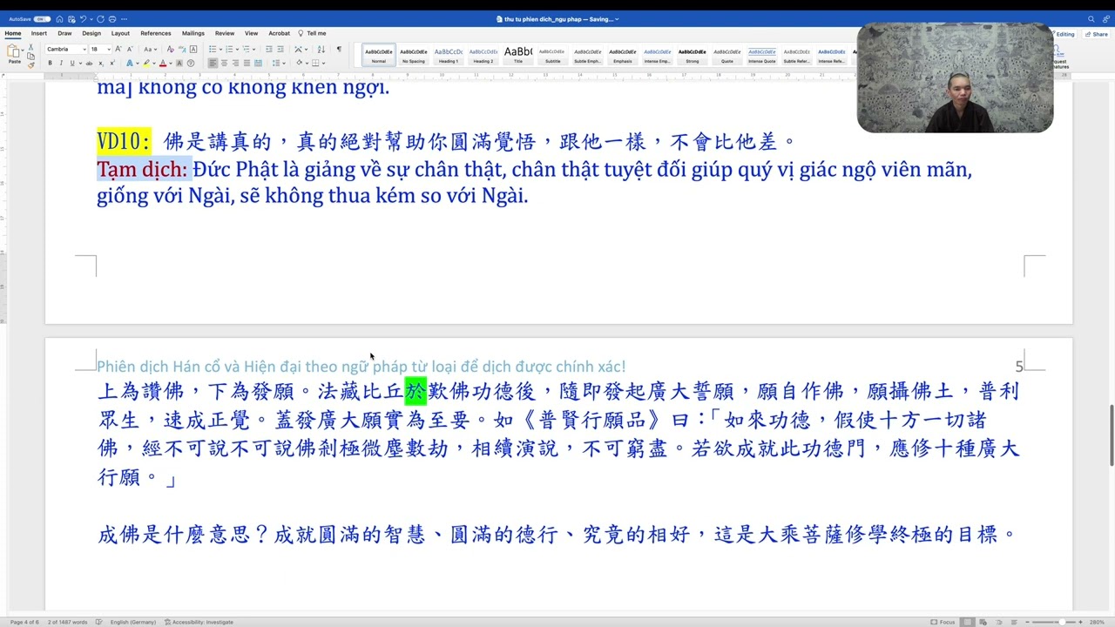Viewport: 1115px width, 627px height.
Task: Apply Title style
Action: coord(518,55)
